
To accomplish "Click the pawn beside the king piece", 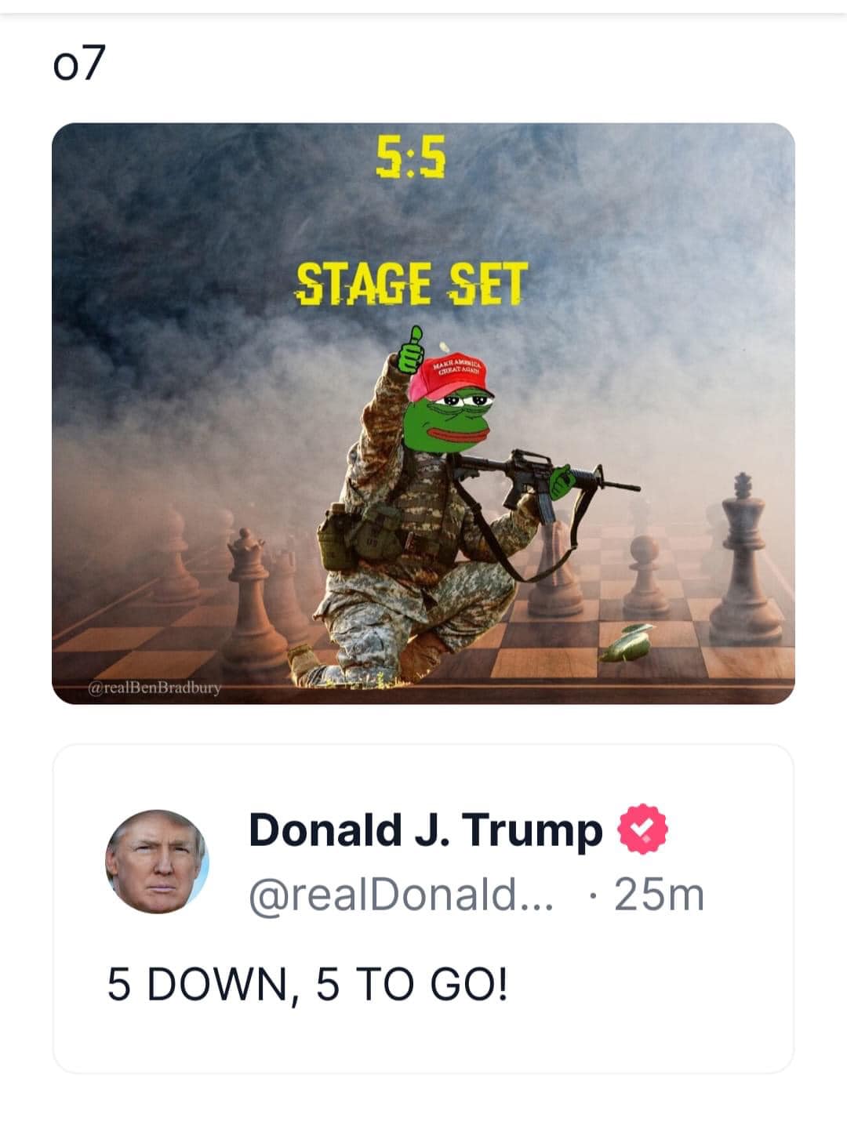I will coord(645,577).
